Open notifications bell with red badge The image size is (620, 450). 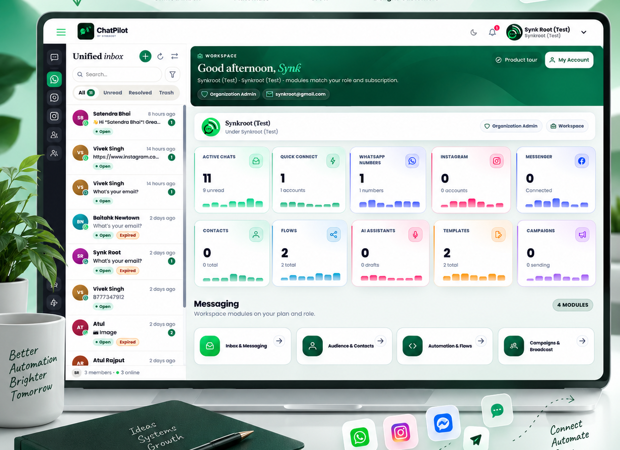click(492, 32)
